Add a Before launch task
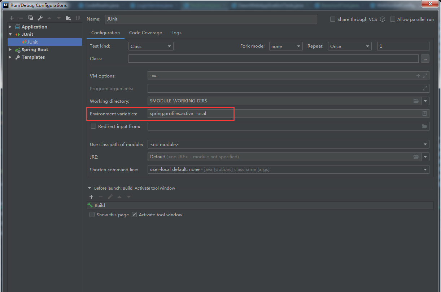 click(91, 197)
